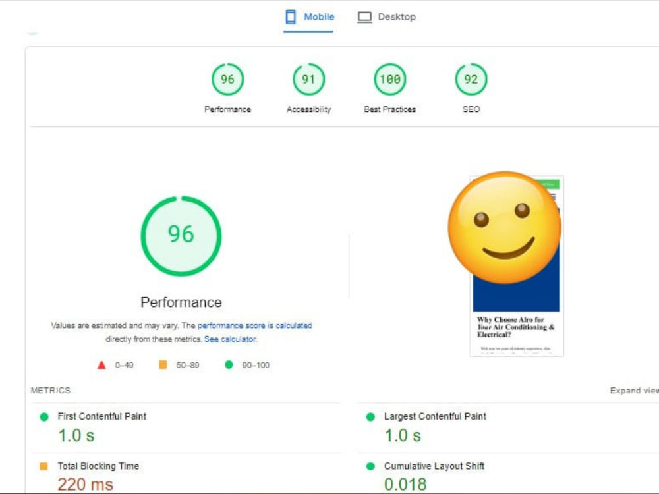This screenshot has width=659, height=494.
Task: Click the First Contentful Paint metric label
Action: [101, 416]
